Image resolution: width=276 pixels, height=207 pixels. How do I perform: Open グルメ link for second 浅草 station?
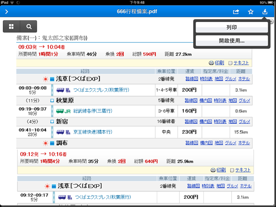[232, 186]
